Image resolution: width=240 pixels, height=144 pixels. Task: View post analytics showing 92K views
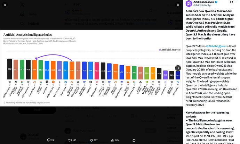[x=115, y=140]
